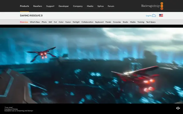Screen dimensions: 183x114
Task: Open the Company menu item
Action: (x=78, y=6)
